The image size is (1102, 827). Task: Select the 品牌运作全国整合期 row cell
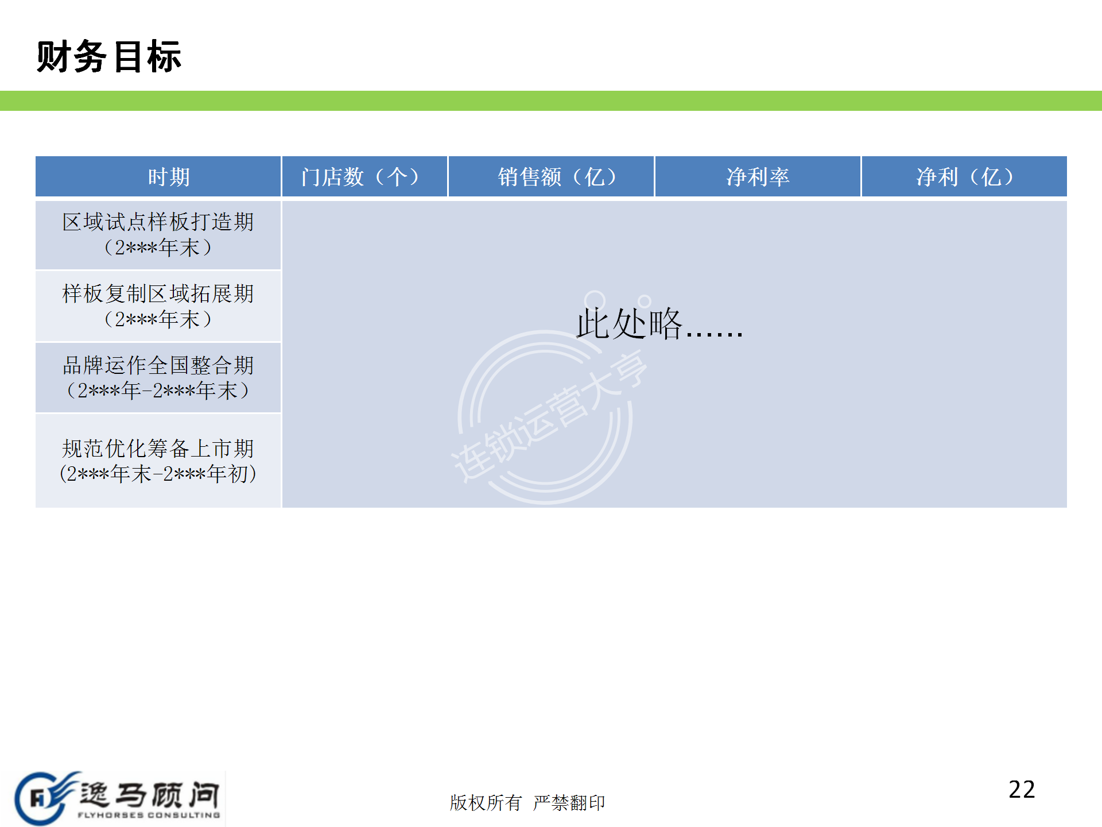pyautogui.click(x=158, y=378)
